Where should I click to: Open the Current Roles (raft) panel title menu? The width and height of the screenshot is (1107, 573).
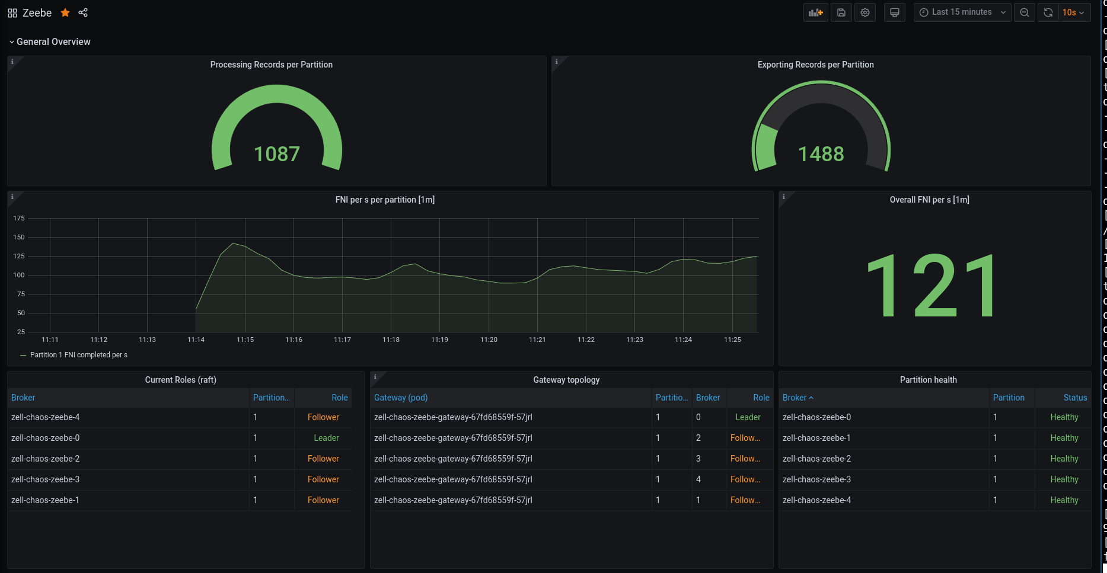181,380
